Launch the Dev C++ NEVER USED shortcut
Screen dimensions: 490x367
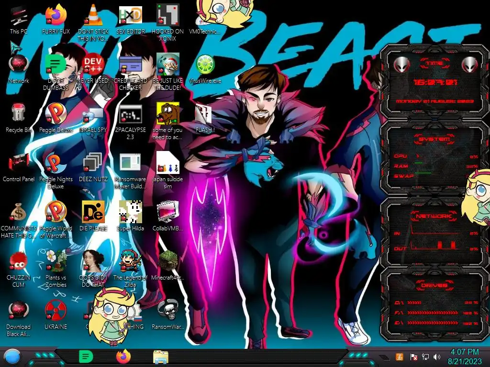pos(93,69)
